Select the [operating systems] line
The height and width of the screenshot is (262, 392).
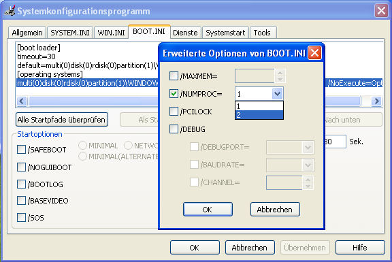[x=50, y=74]
